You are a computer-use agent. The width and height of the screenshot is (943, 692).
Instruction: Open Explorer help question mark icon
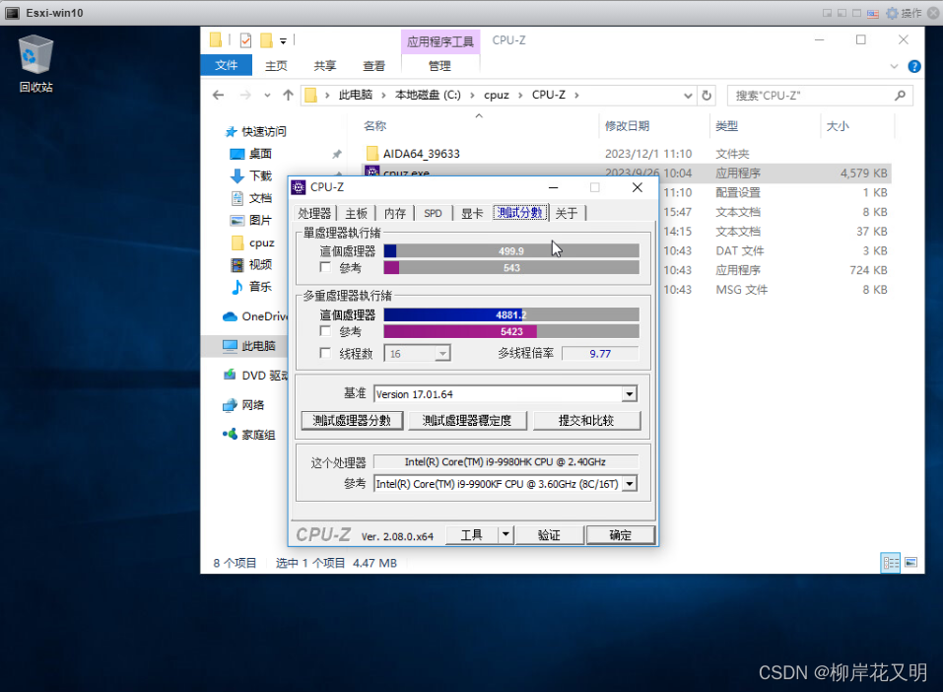click(x=914, y=66)
